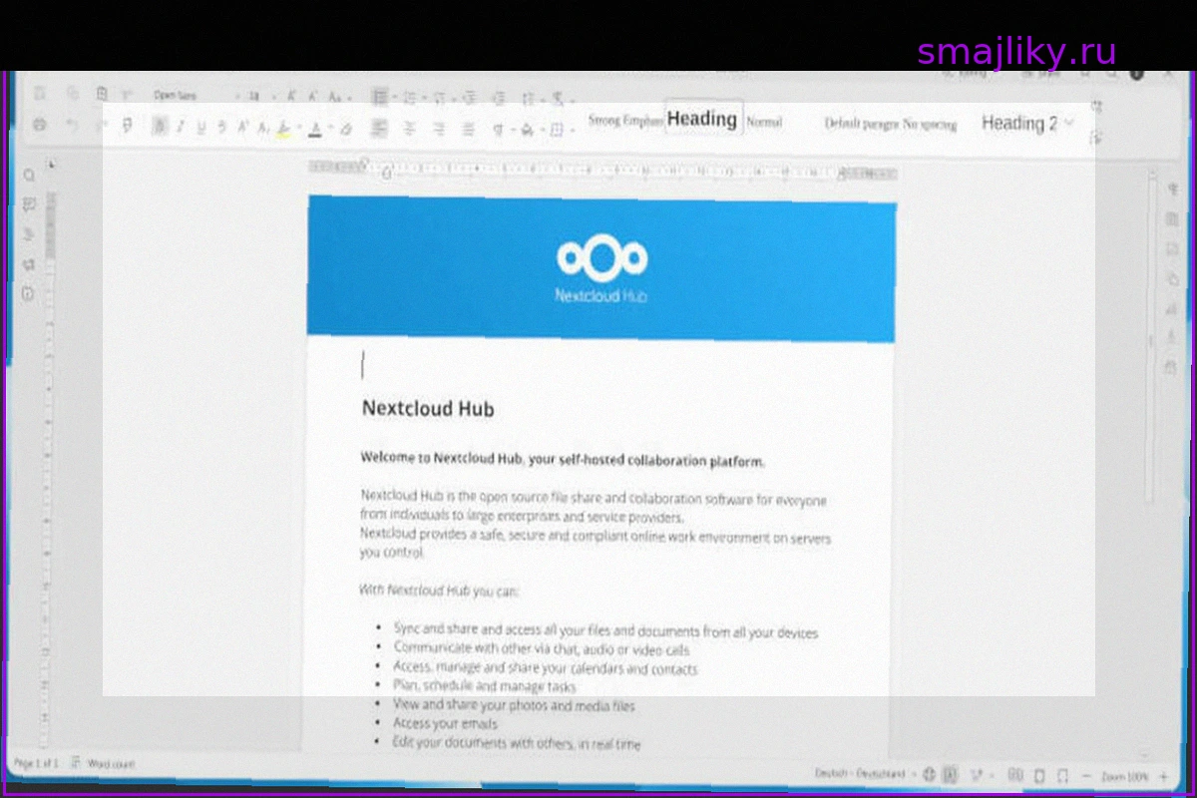1197x798 pixels.
Task: Toggle Italic formatting
Action: coord(181,127)
